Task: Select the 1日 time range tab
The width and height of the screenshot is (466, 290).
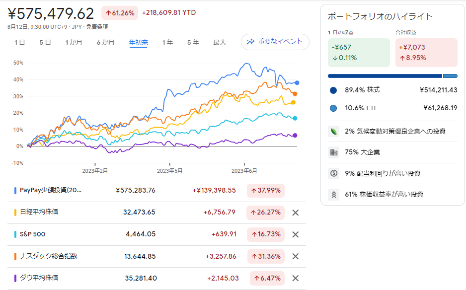Action: pyautogui.click(x=20, y=43)
